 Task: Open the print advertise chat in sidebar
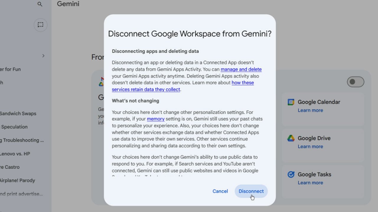(21, 194)
